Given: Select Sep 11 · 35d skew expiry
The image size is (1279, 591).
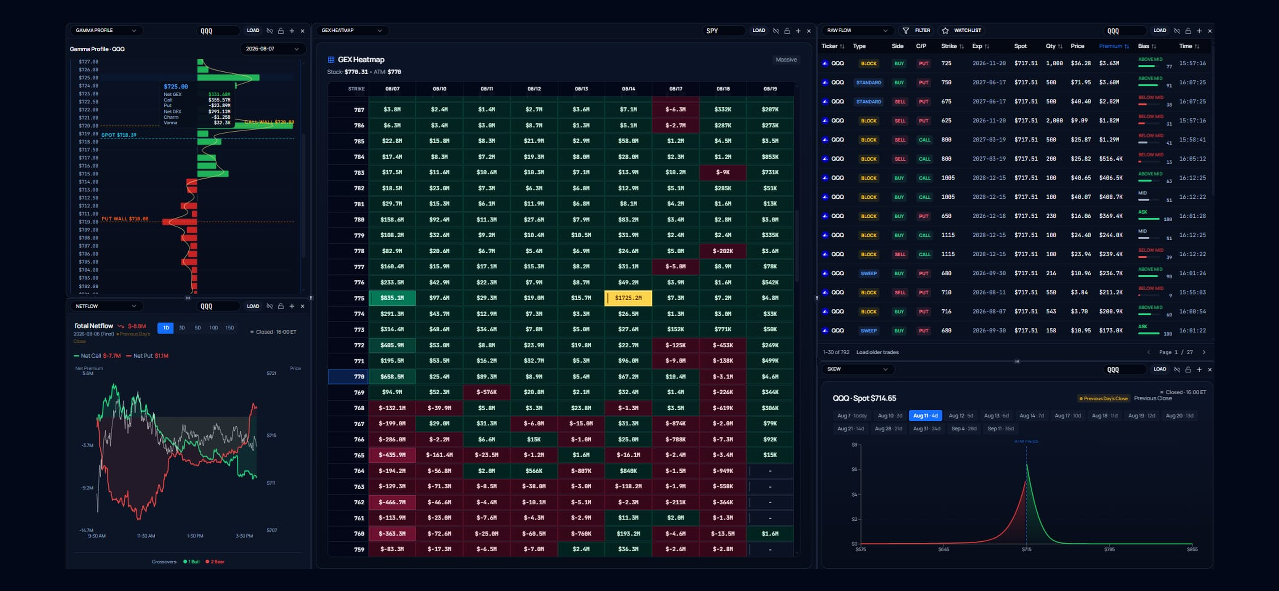Looking at the screenshot, I should (x=1000, y=429).
